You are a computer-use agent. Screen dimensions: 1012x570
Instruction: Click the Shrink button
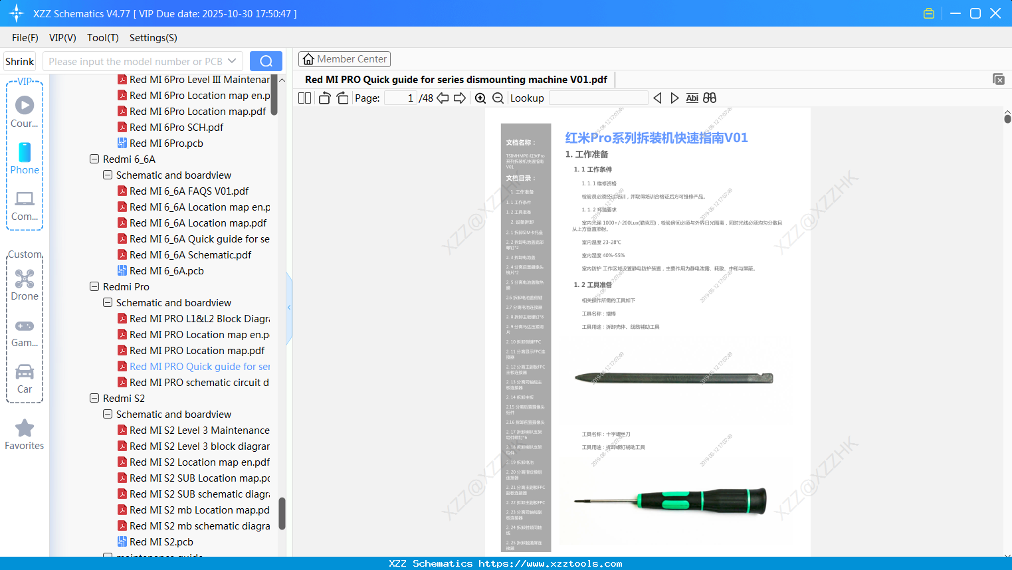coord(20,61)
